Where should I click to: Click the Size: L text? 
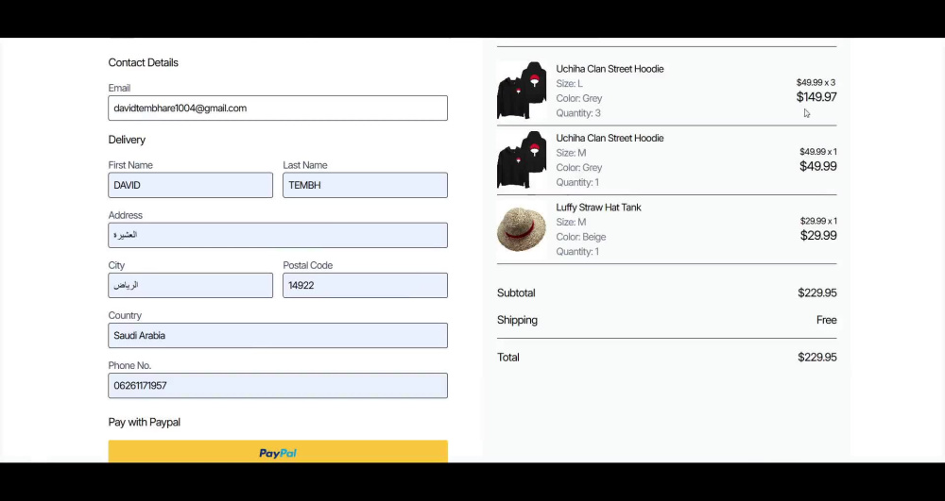tap(570, 84)
